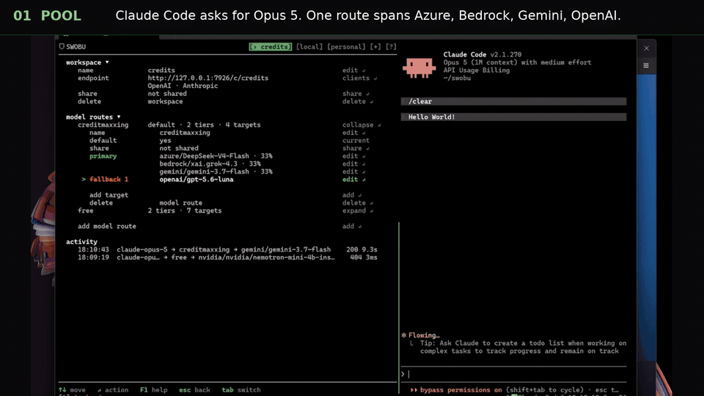
Task: Switch to the personal workspace tab
Action: pos(346,47)
